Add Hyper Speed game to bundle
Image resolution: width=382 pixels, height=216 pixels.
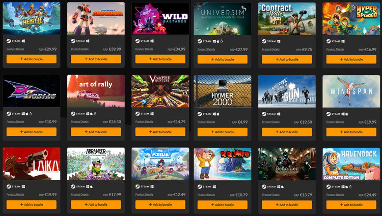[x=351, y=59]
